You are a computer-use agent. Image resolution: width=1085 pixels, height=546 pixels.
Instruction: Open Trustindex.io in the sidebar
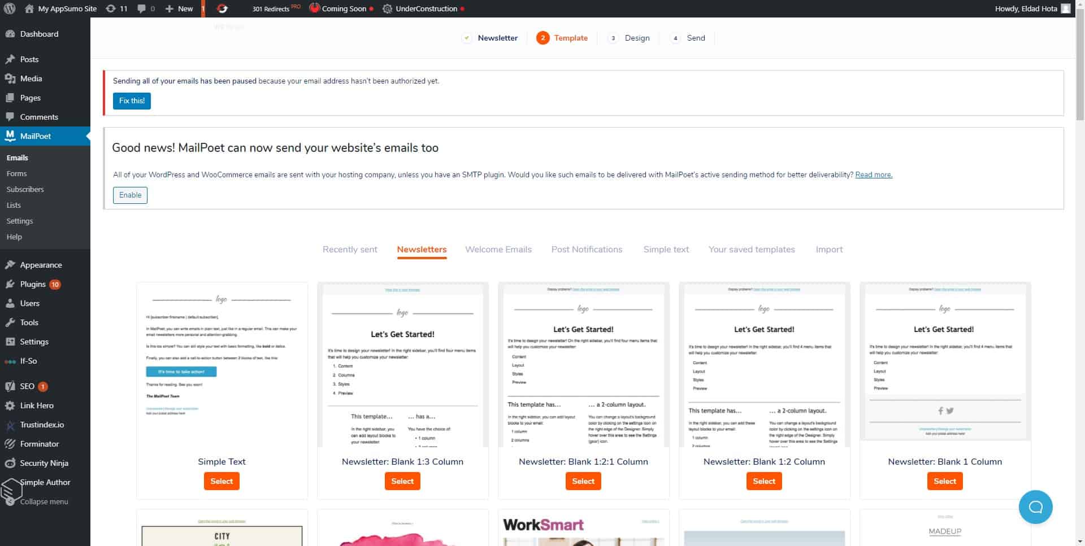click(x=45, y=425)
